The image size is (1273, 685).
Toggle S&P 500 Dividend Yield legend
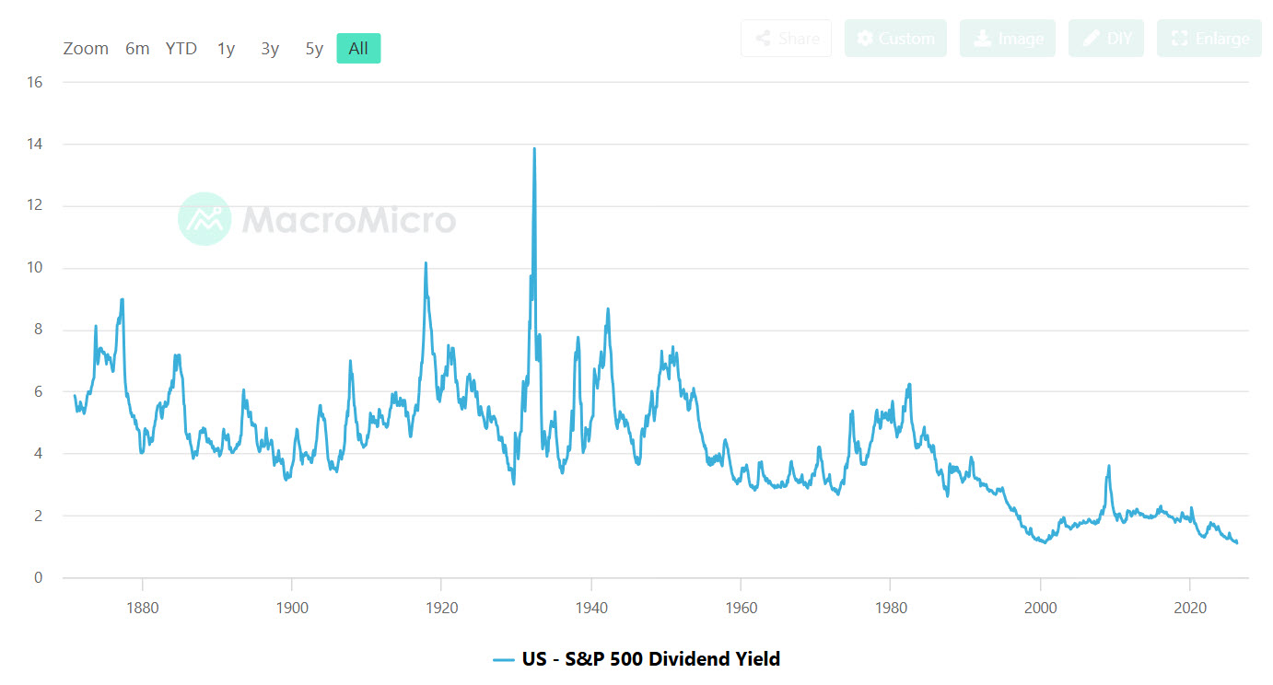click(x=650, y=659)
